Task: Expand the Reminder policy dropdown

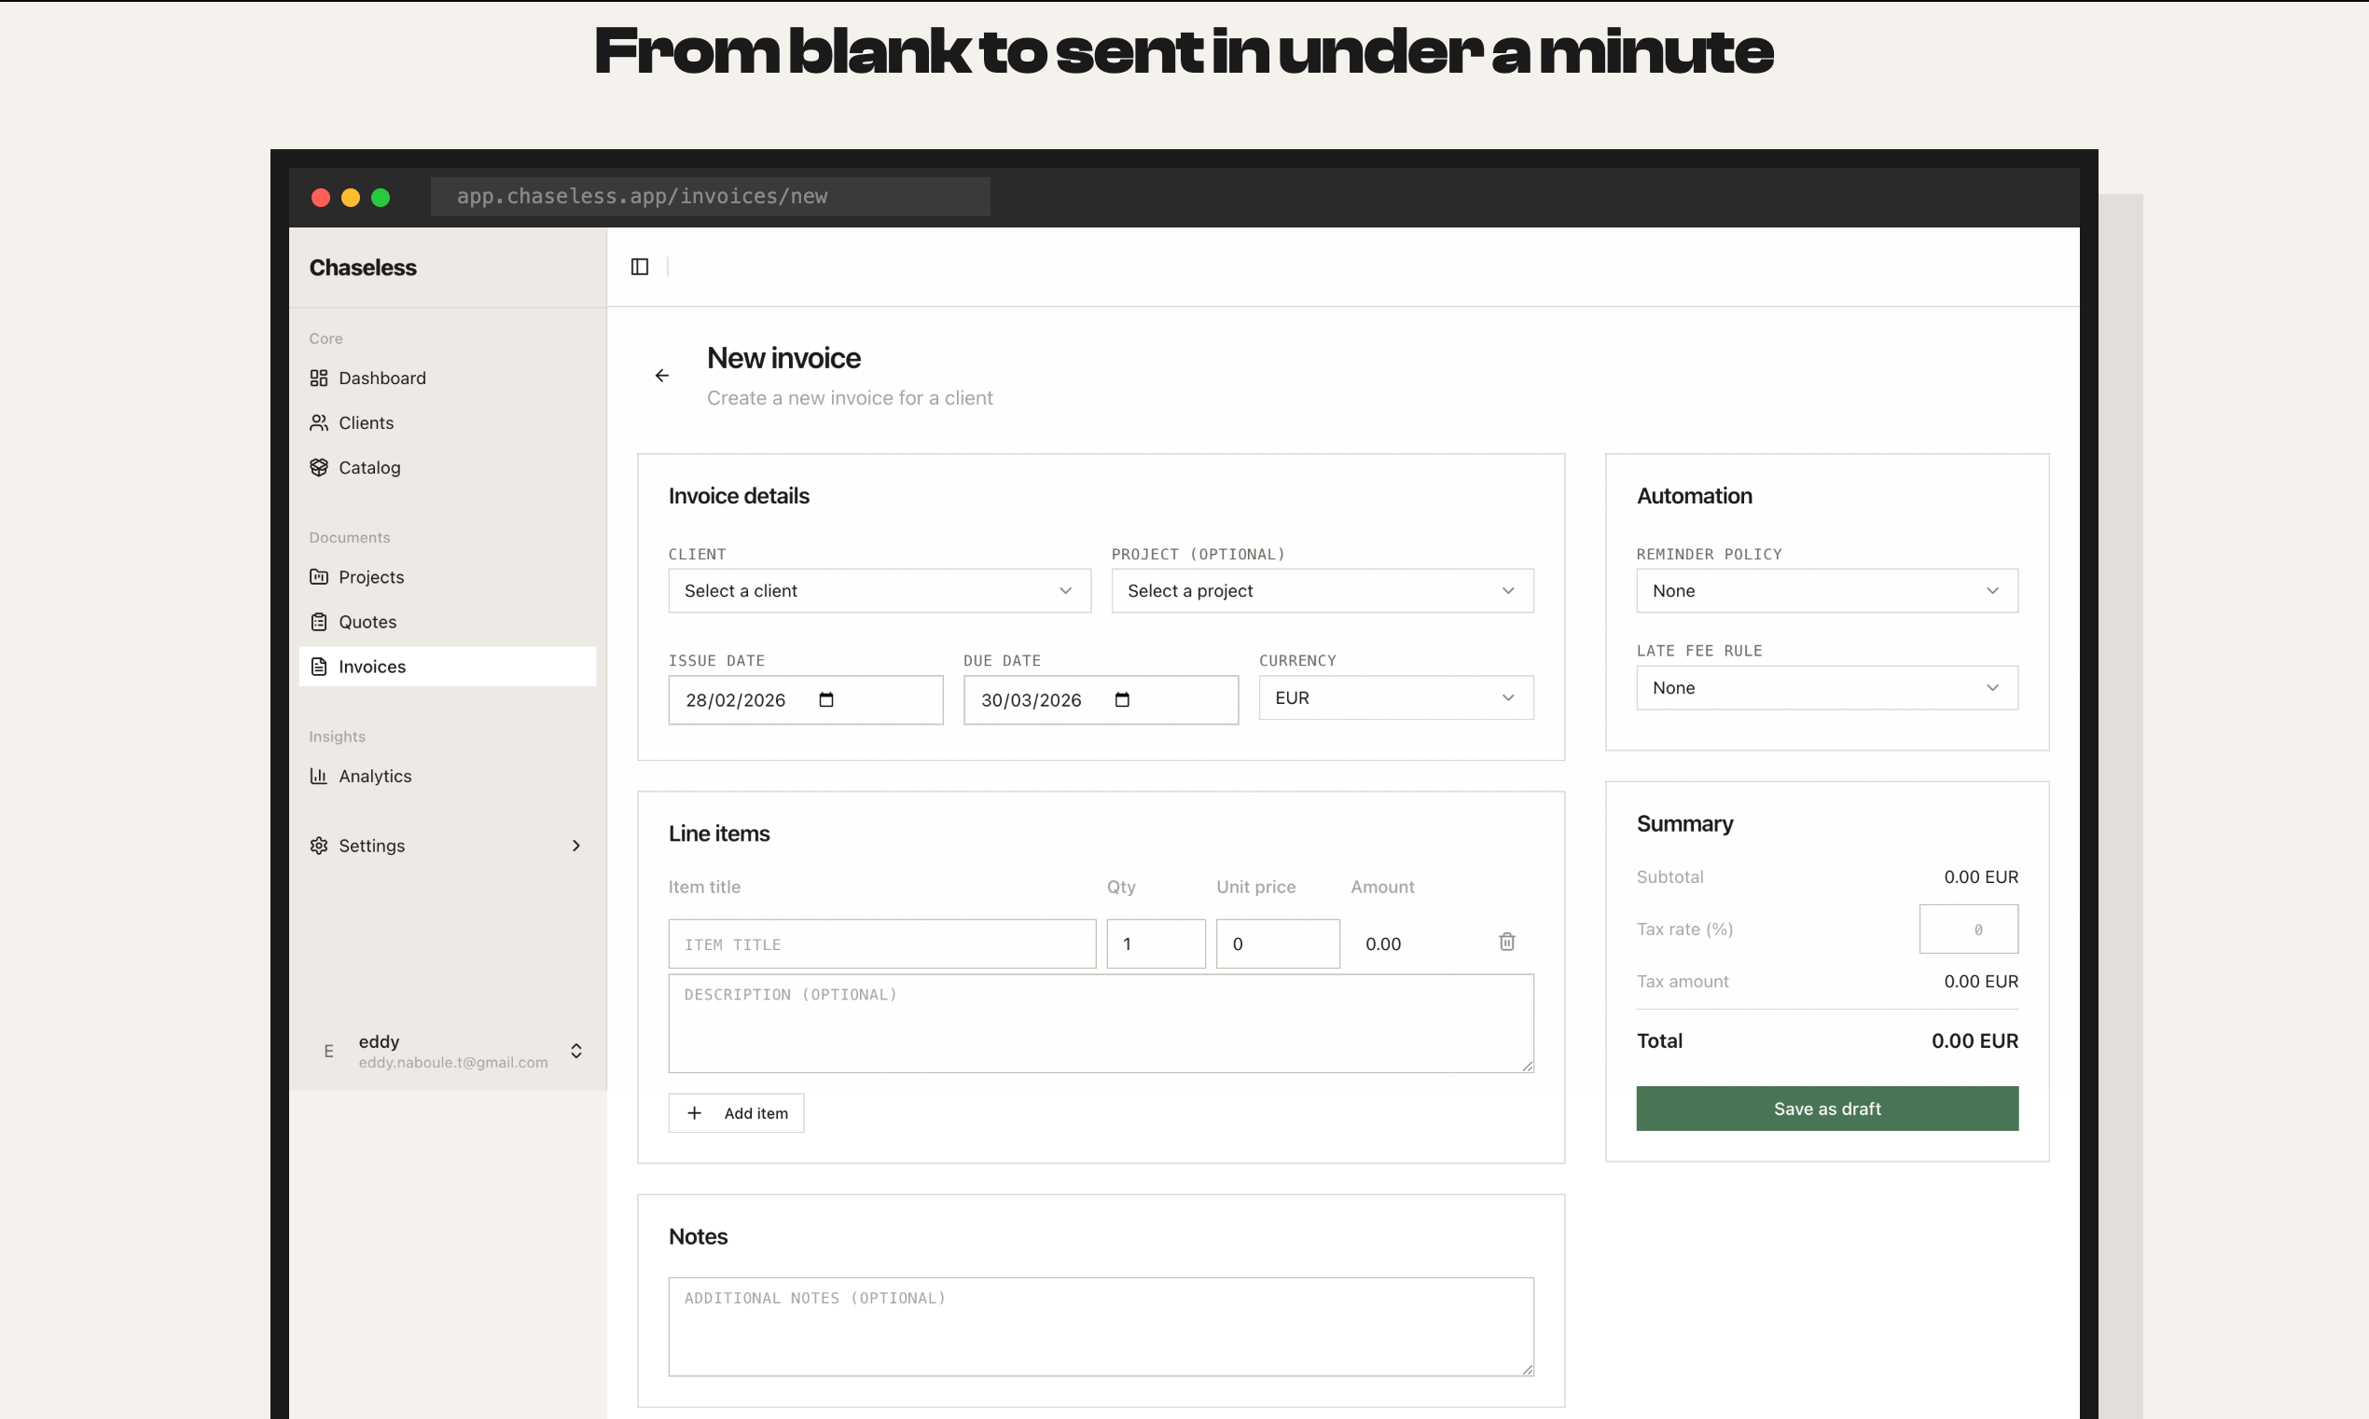Action: tap(1827, 591)
